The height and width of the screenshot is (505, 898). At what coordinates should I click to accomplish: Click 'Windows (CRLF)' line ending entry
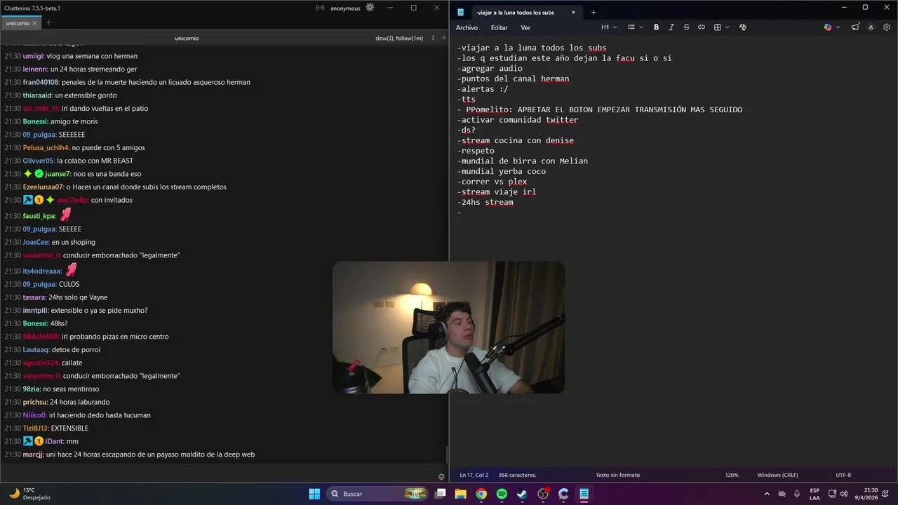click(777, 475)
